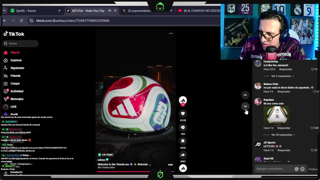Click Publicar button

pos(313,169)
